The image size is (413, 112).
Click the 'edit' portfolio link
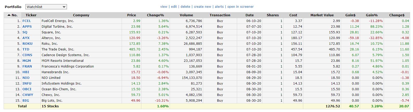point(174,7)
